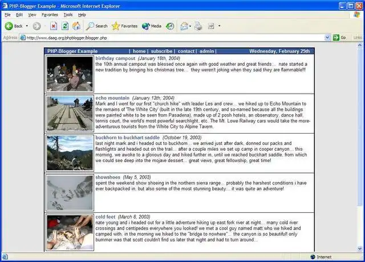Viewport: 365px width, 262px height.
Task: Click the PHP-Blogger Example header title
Action: (x=72, y=51)
